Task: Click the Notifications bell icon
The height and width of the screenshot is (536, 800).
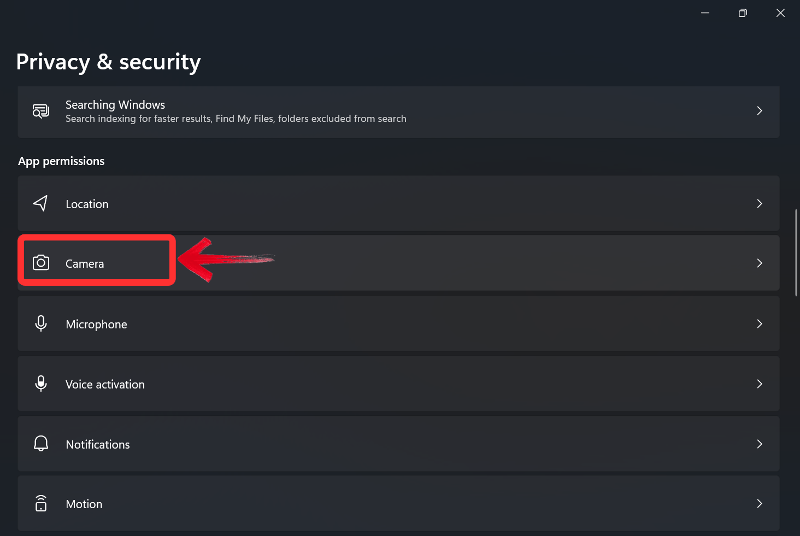Action: [x=41, y=444]
